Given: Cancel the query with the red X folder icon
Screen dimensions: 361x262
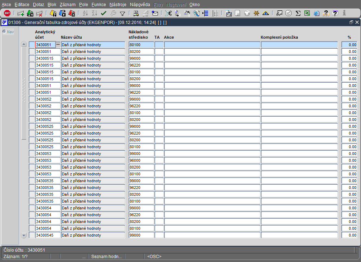Looking at the screenshot, I should pyautogui.click(x=72, y=13).
